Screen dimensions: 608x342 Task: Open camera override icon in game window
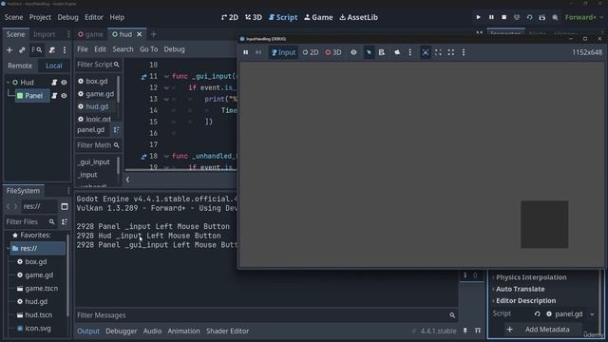[397, 52]
